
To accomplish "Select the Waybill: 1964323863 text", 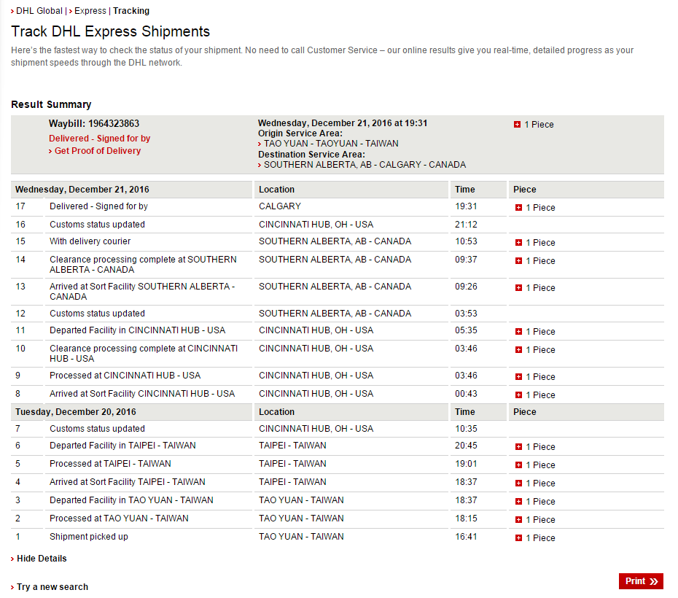I will click(x=94, y=124).
